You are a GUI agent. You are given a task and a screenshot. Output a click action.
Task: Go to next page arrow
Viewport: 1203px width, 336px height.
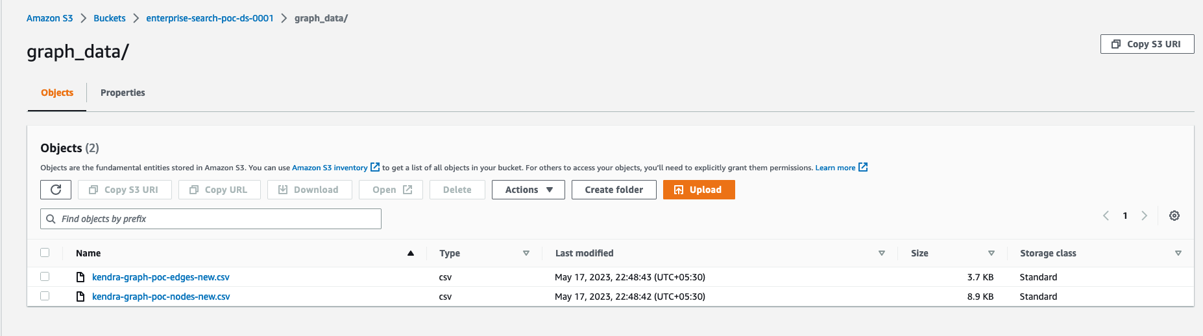point(1145,216)
